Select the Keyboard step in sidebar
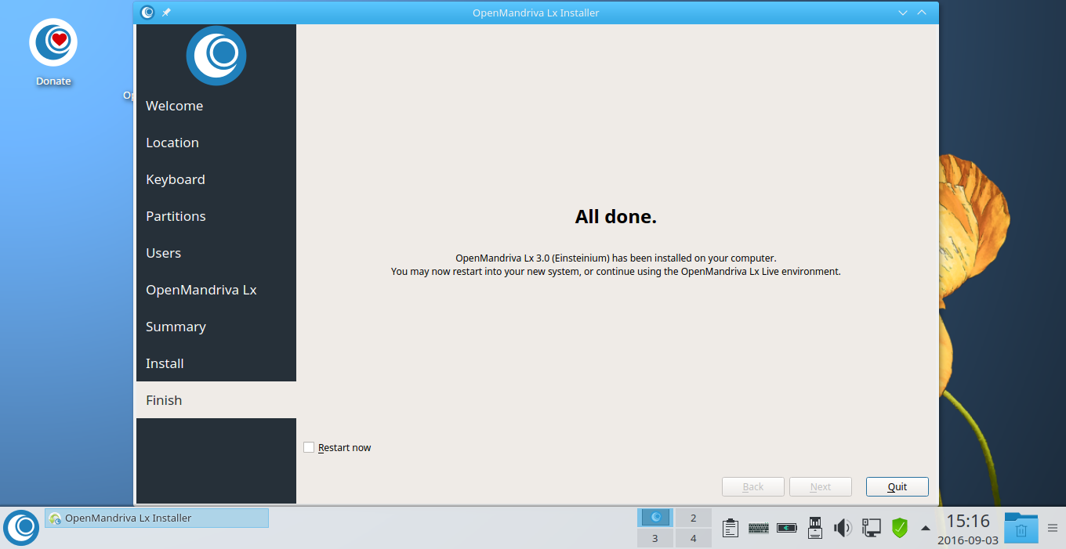The image size is (1066, 549). (216, 179)
